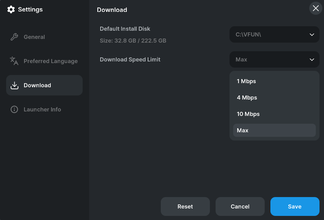The width and height of the screenshot is (324, 220).
Task: Click the Default Install Disk label
Action: (x=125, y=29)
